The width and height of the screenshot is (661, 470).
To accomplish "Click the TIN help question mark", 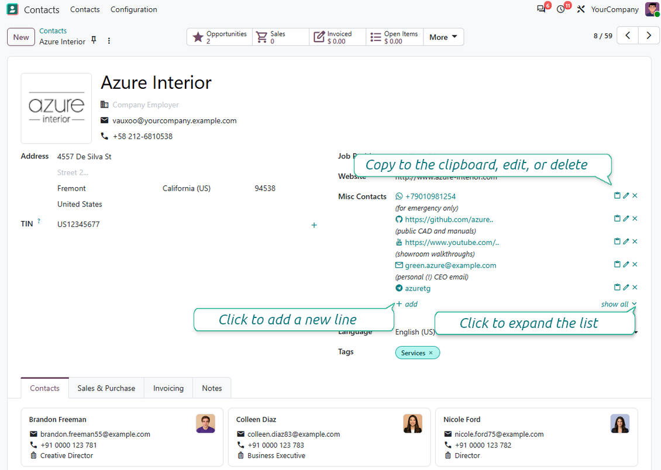I will pos(39,221).
